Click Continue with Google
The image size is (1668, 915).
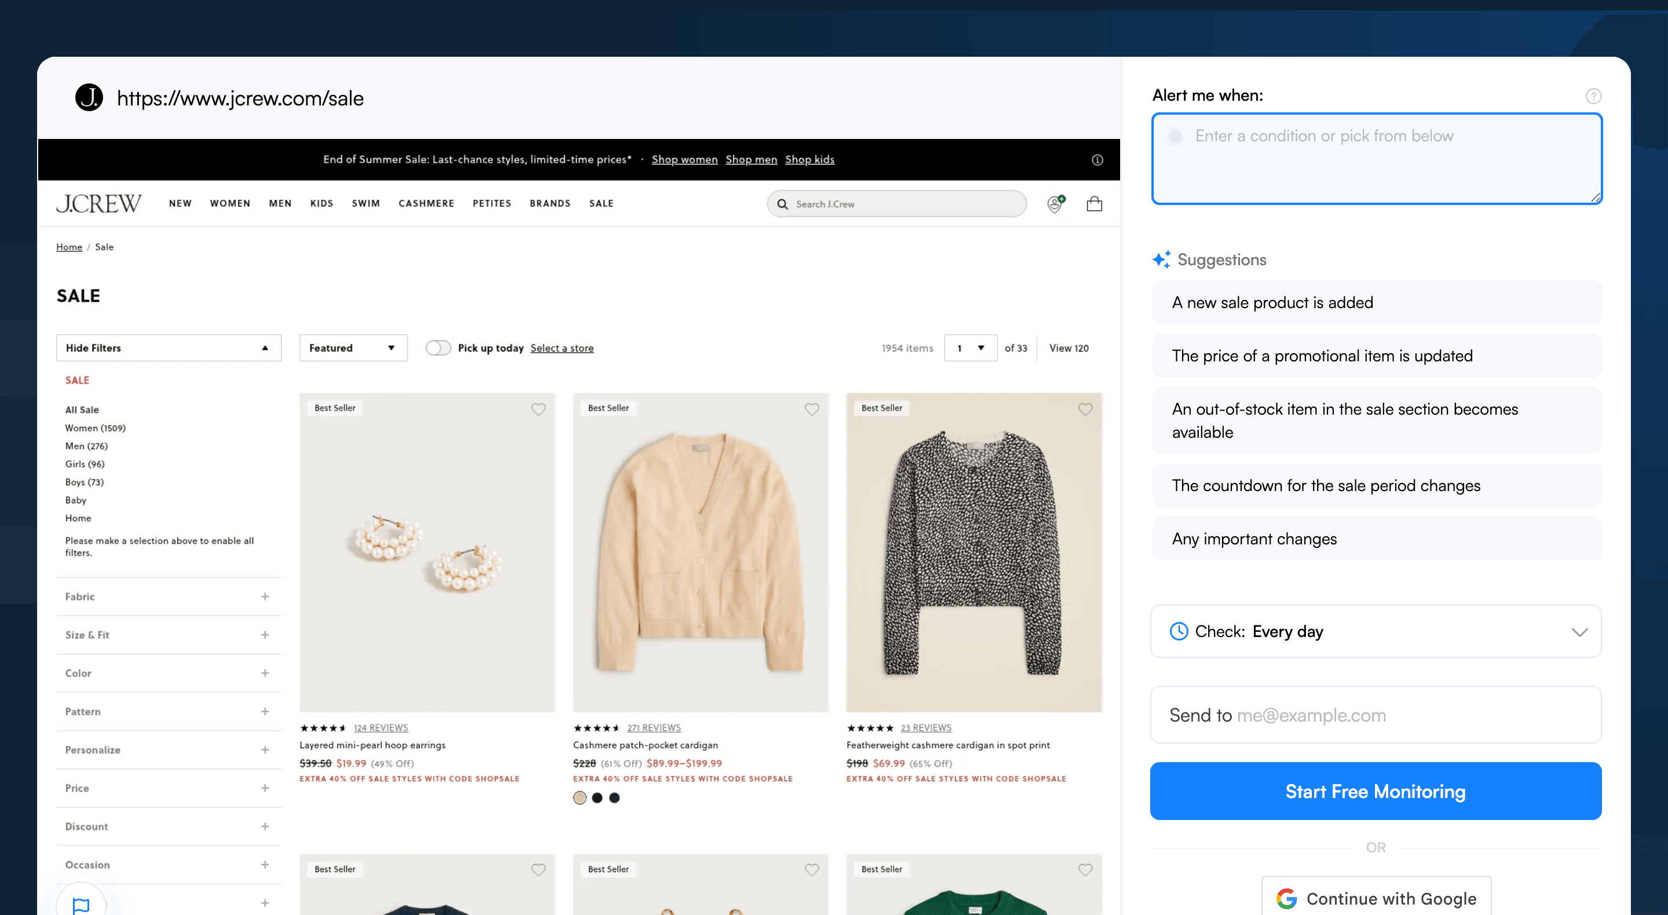click(1376, 898)
